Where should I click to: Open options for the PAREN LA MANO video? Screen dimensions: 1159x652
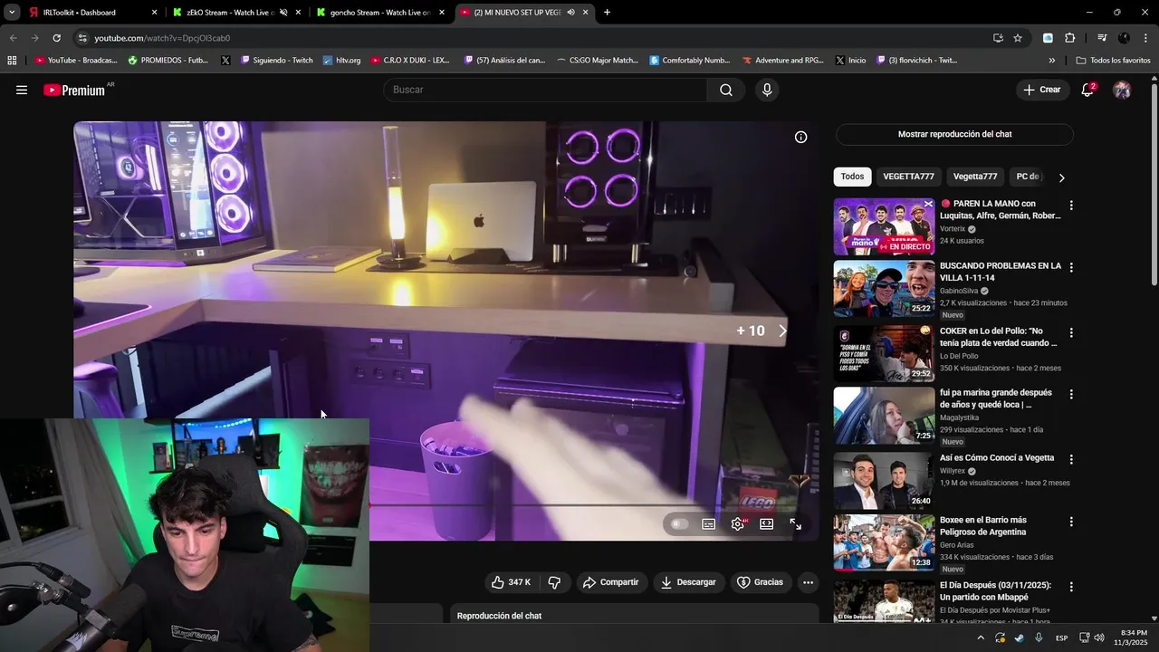click(x=1071, y=206)
